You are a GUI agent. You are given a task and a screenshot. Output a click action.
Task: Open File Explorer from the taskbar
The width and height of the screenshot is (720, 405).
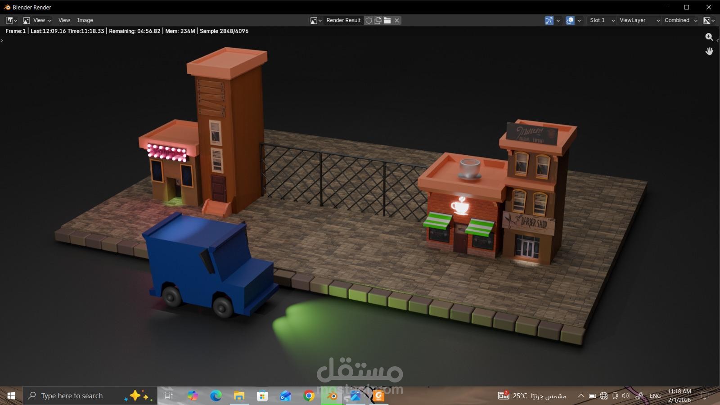(239, 396)
